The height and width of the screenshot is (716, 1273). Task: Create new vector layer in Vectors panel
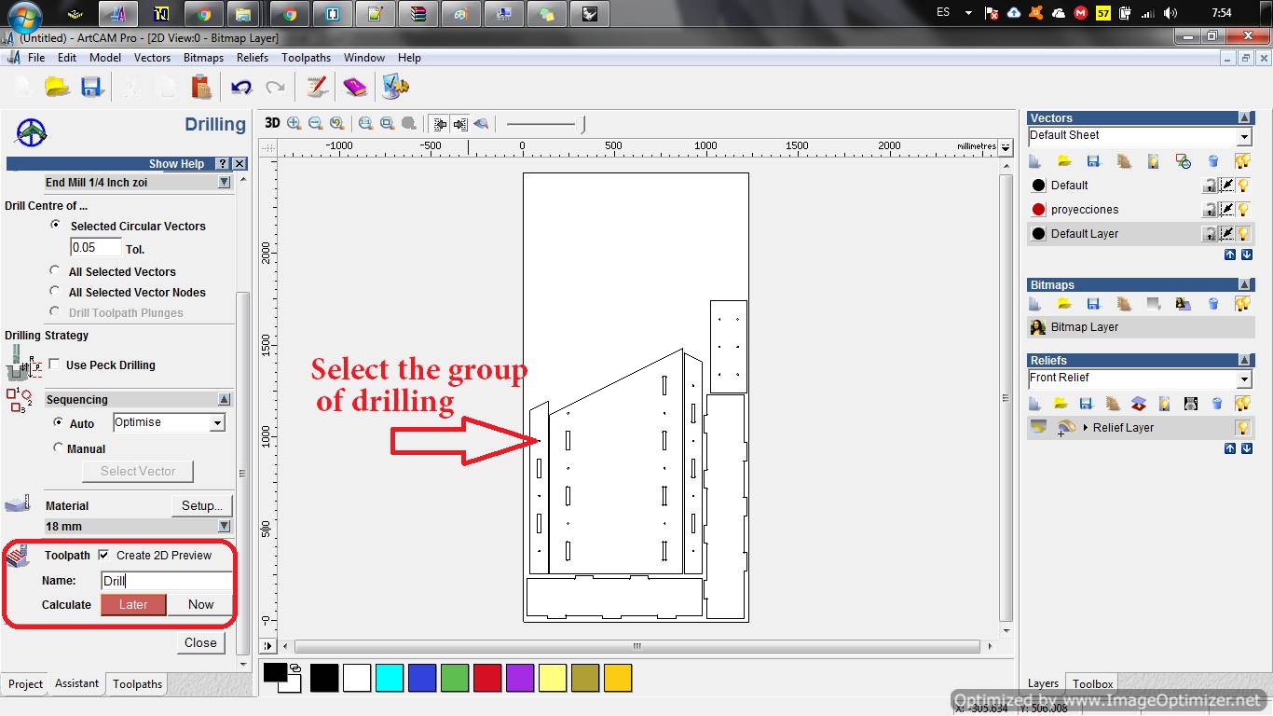(x=1035, y=161)
